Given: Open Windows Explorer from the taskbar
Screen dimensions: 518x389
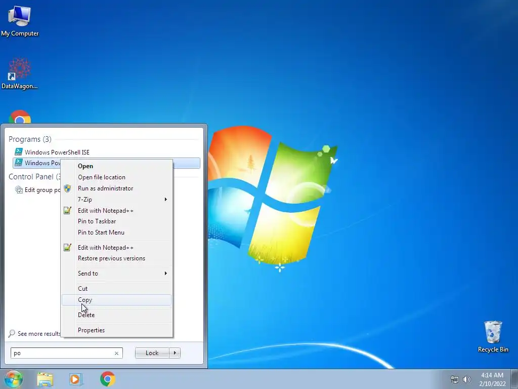Looking at the screenshot, I should (45, 379).
